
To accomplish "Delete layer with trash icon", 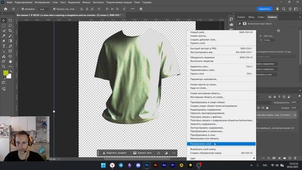I will 295,158.
